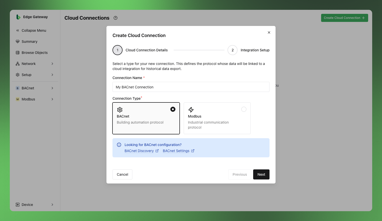This screenshot has width=382, height=221.
Task: Click 'Building automation protocol' description text
Action: coord(140,122)
